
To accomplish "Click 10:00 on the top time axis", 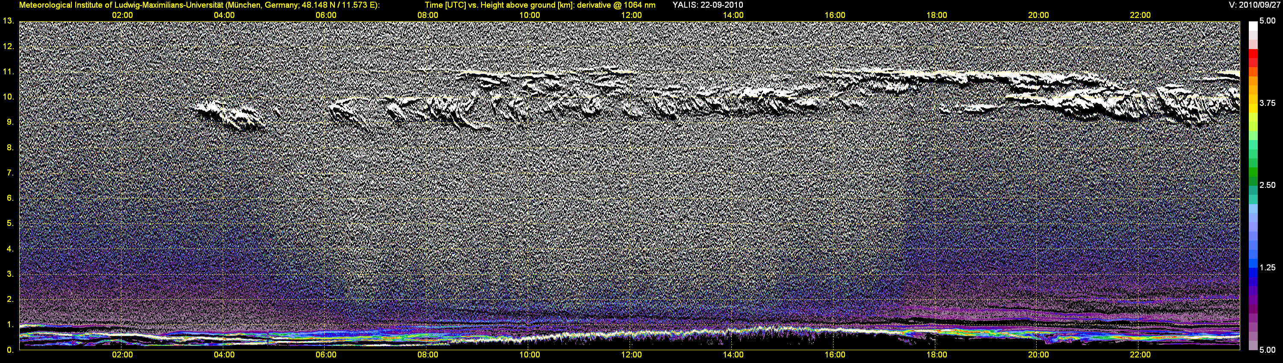I will click(529, 15).
